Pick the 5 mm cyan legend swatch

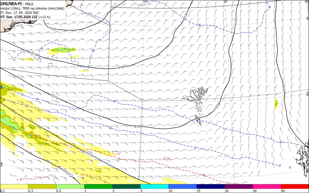click(x=154, y=187)
